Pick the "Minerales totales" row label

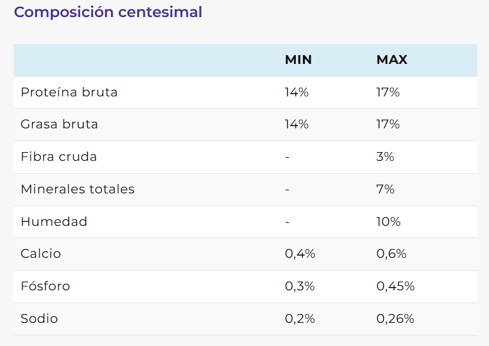coord(77,190)
